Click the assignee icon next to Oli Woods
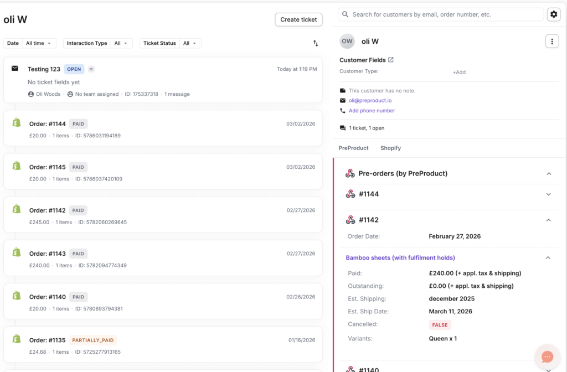Image resolution: width=567 pixels, height=372 pixels. click(x=32, y=94)
